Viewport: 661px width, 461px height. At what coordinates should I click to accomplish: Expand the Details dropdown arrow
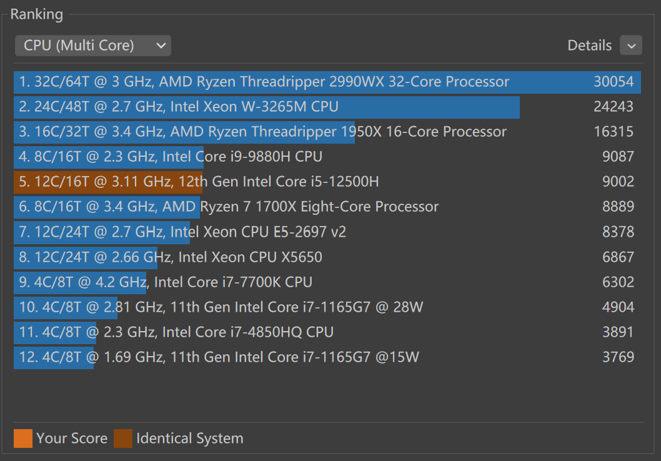click(630, 46)
